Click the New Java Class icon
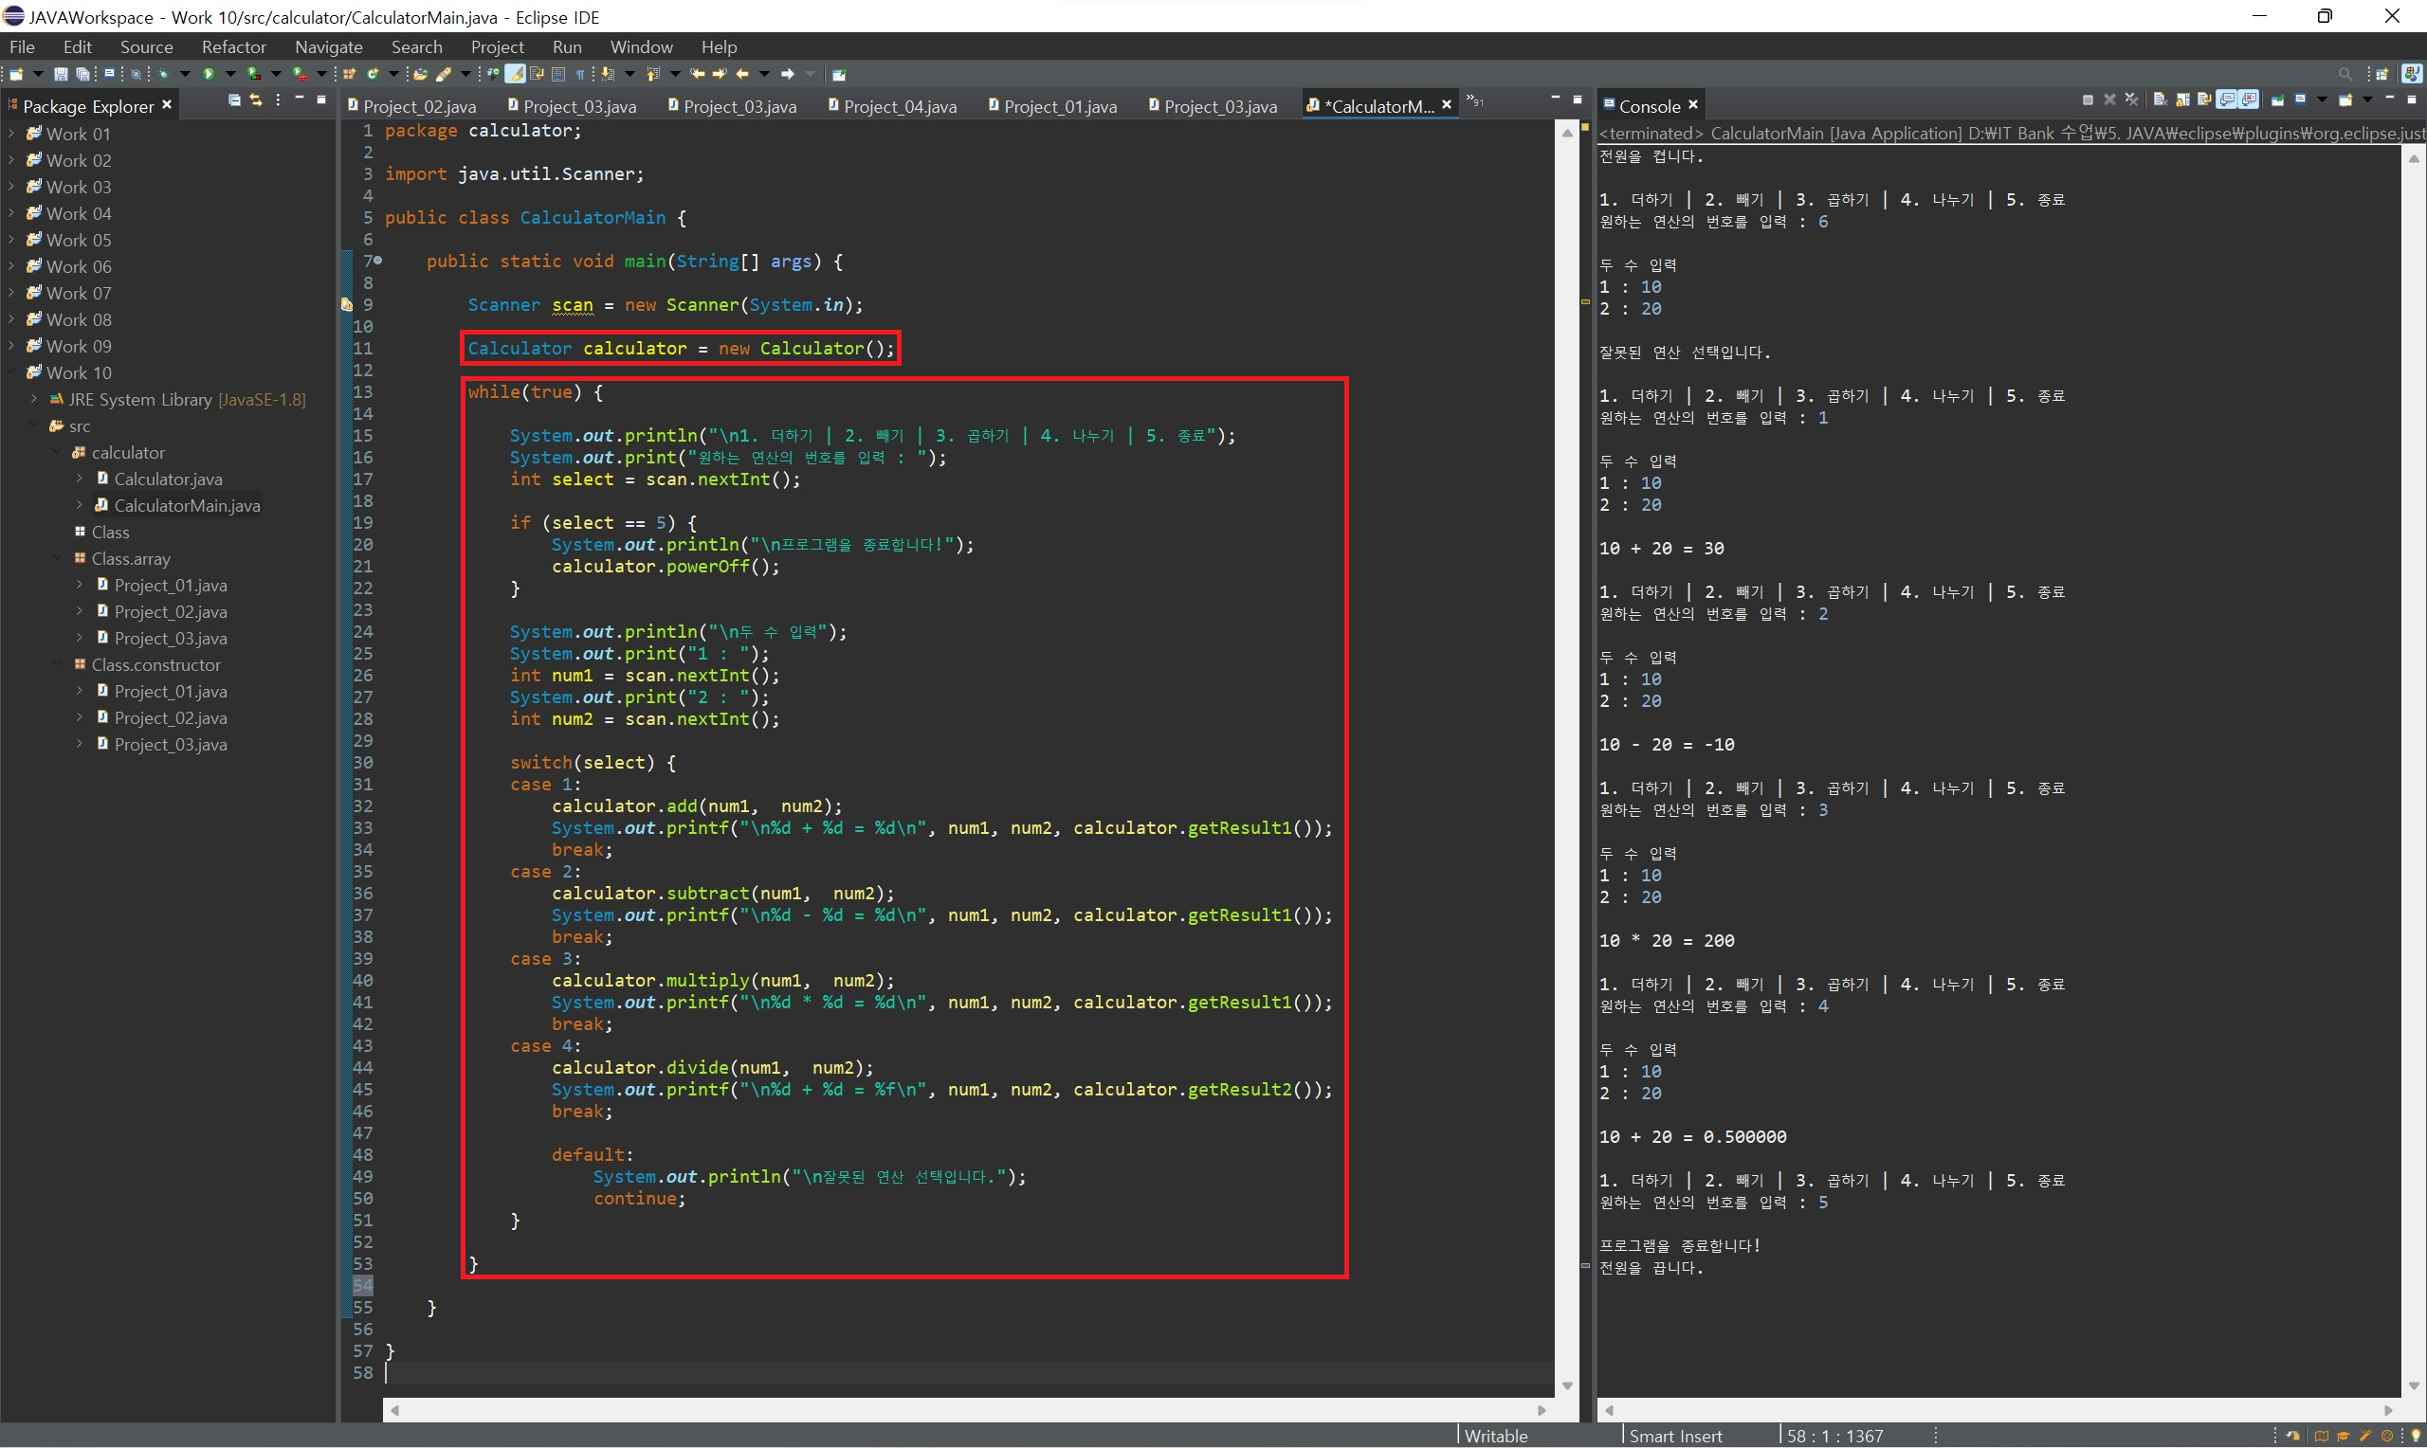 pos(372,74)
